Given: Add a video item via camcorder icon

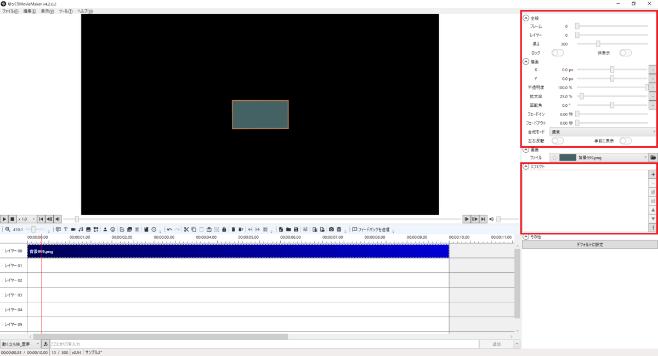Looking at the screenshot, I should tap(73, 229).
